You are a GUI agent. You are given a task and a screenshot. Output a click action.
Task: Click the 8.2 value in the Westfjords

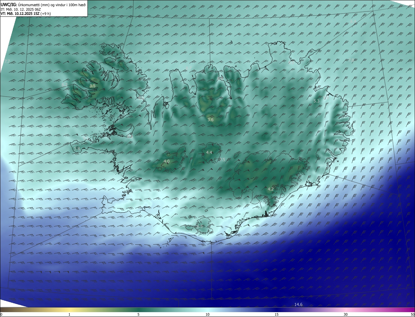(65, 85)
